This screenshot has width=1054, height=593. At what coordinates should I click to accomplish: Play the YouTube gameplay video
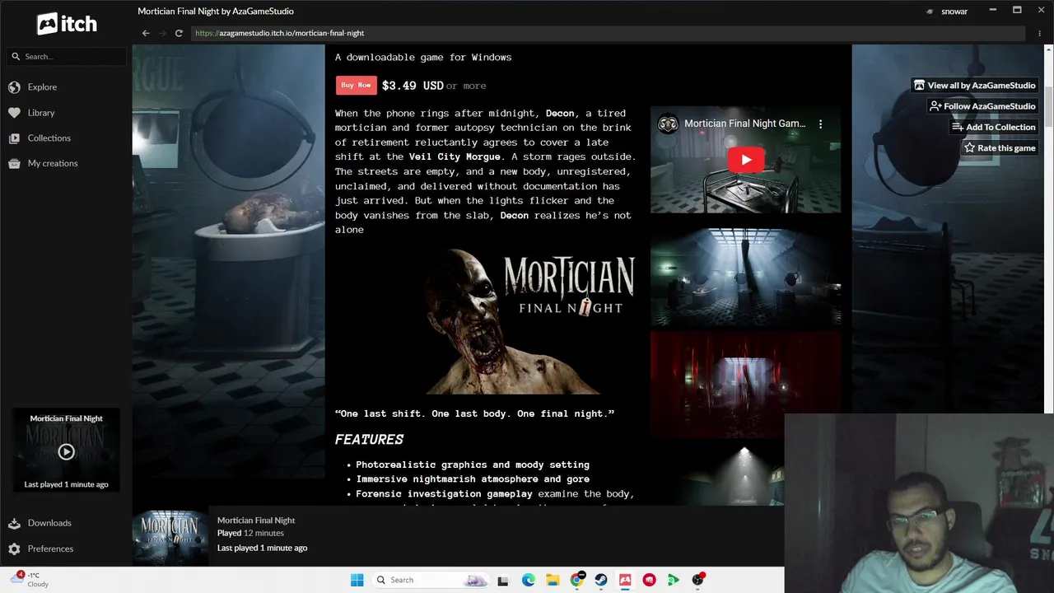746,160
